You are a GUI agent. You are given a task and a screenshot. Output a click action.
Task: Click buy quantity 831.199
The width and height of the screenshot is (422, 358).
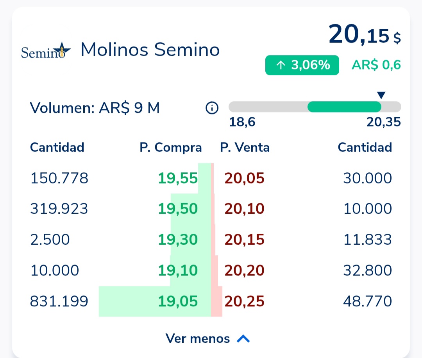59,301
